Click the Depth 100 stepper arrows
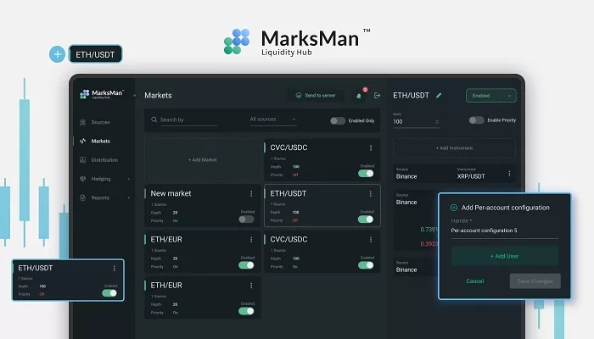Viewport: 594px width, 339px height. click(x=437, y=121)
